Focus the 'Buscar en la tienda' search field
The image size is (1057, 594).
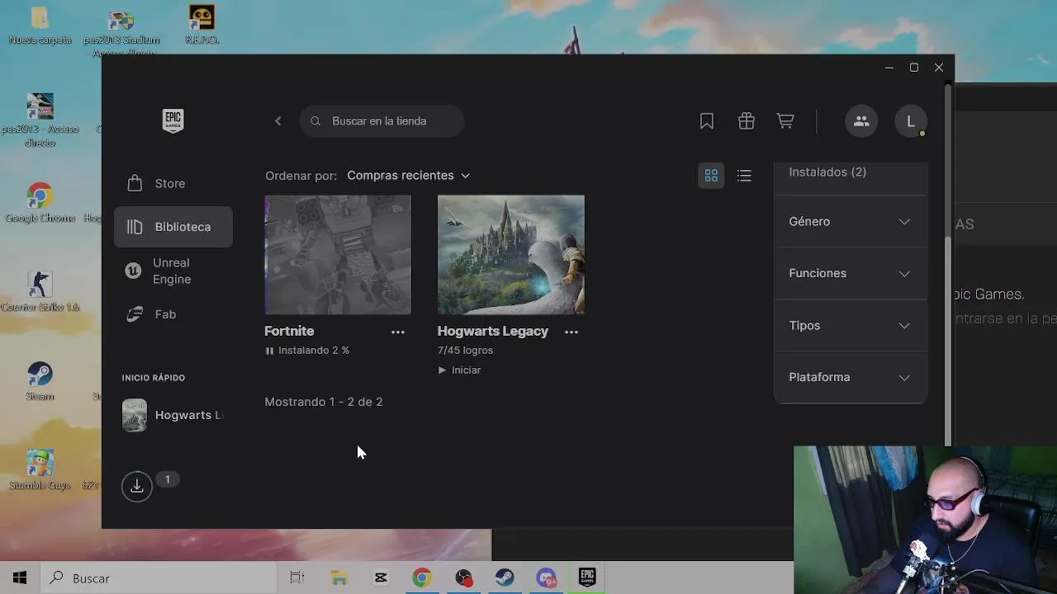tap(382, 121)
